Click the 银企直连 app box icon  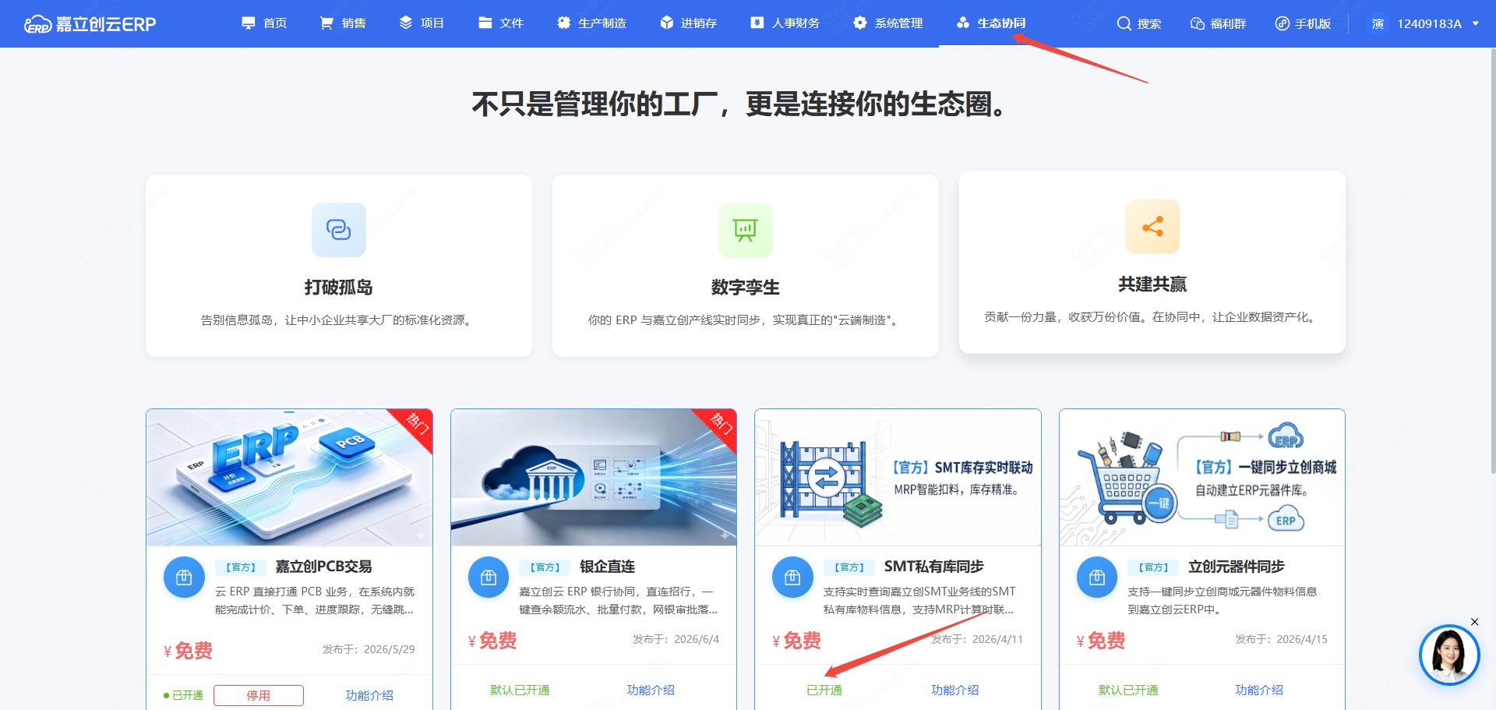[489, 578]
